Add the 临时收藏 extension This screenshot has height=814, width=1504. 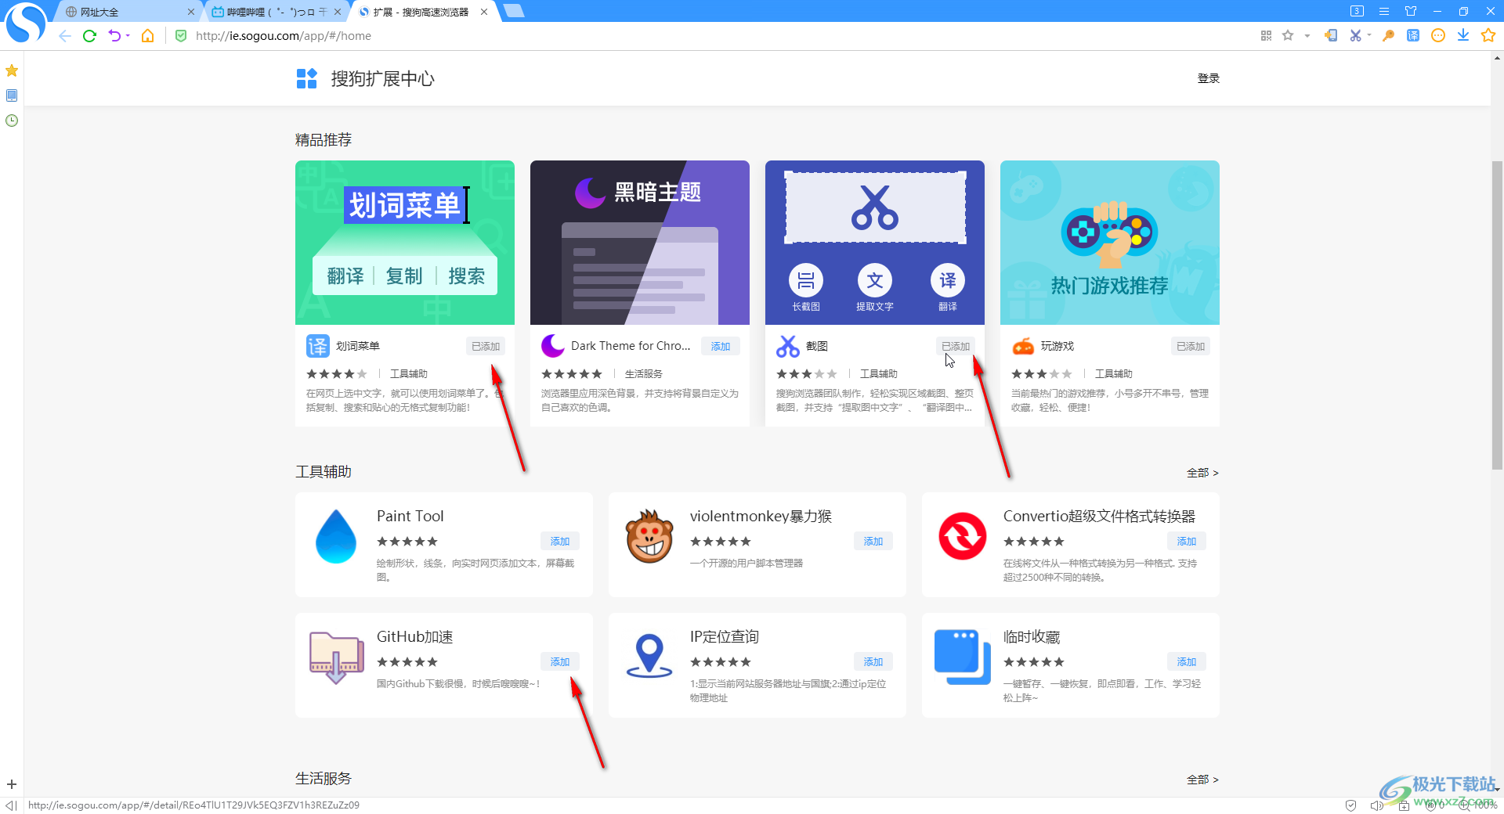pos(1187,662)
